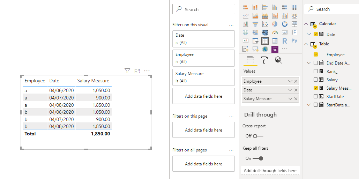Select the ArcGIS Maps visual
Image resolution: width=359 pixels, height=179 pixels.
click(265, 49)
